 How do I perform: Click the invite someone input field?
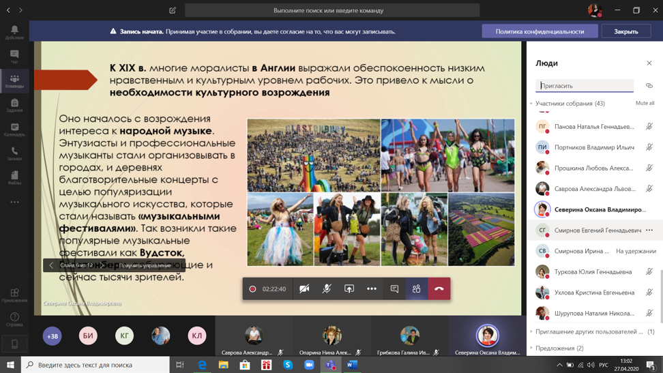[x=585, y=86]
